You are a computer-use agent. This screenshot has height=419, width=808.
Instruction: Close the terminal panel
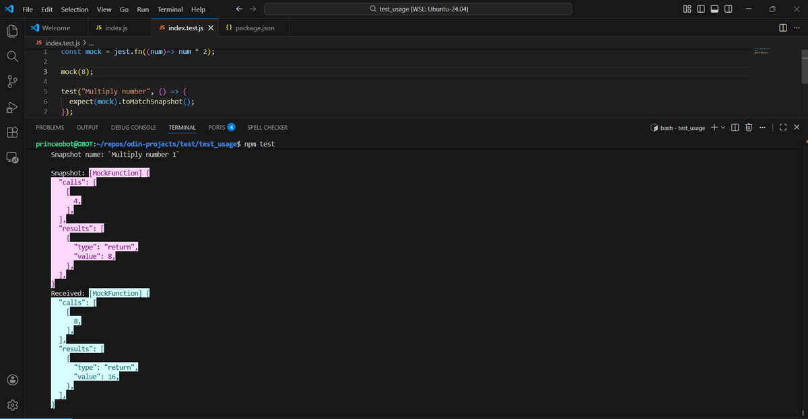click(x=797, y=127)
